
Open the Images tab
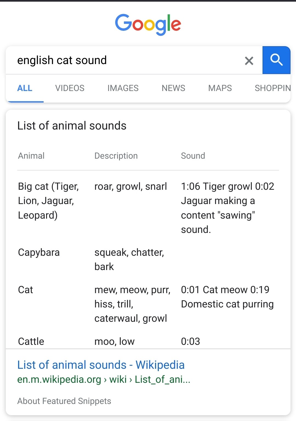point(123,88)
